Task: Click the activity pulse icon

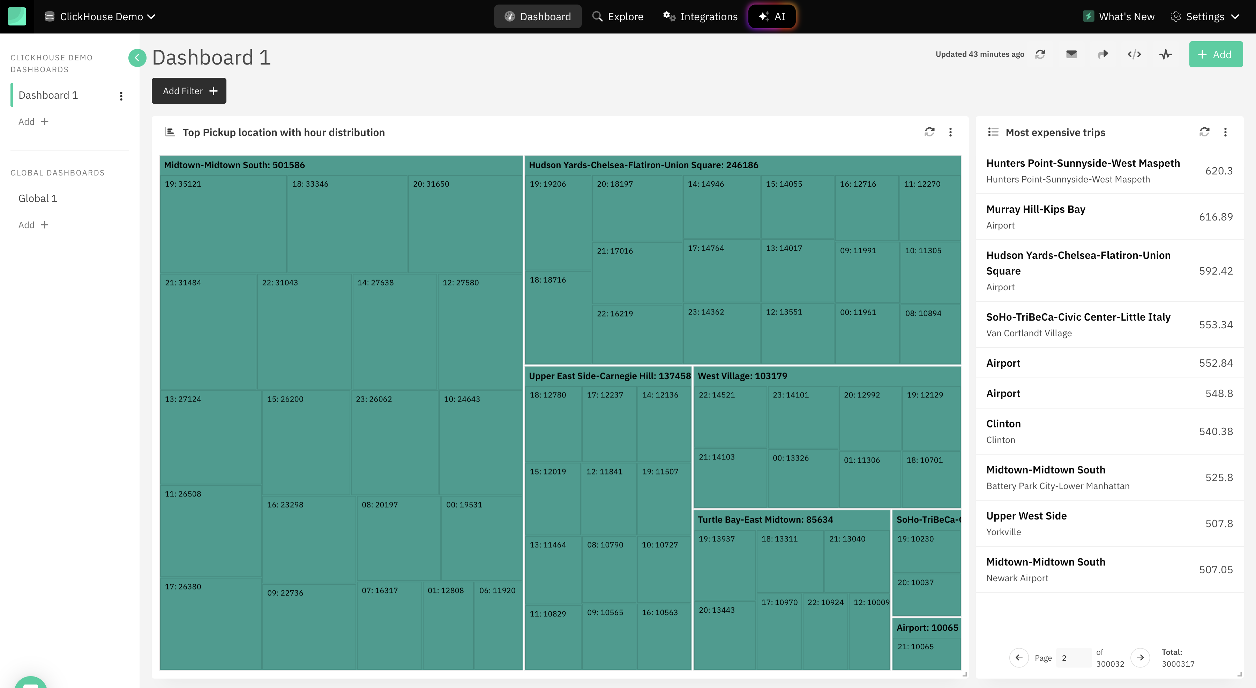Action: pyautogui.click(x=1165, y=54)
